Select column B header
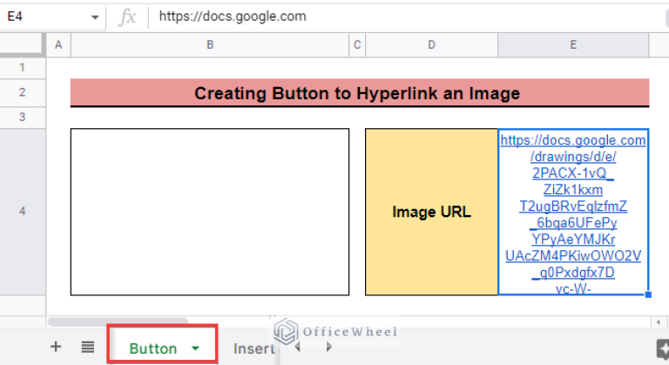The width and height of the screenshot is (669, 365). coord(210,44)
